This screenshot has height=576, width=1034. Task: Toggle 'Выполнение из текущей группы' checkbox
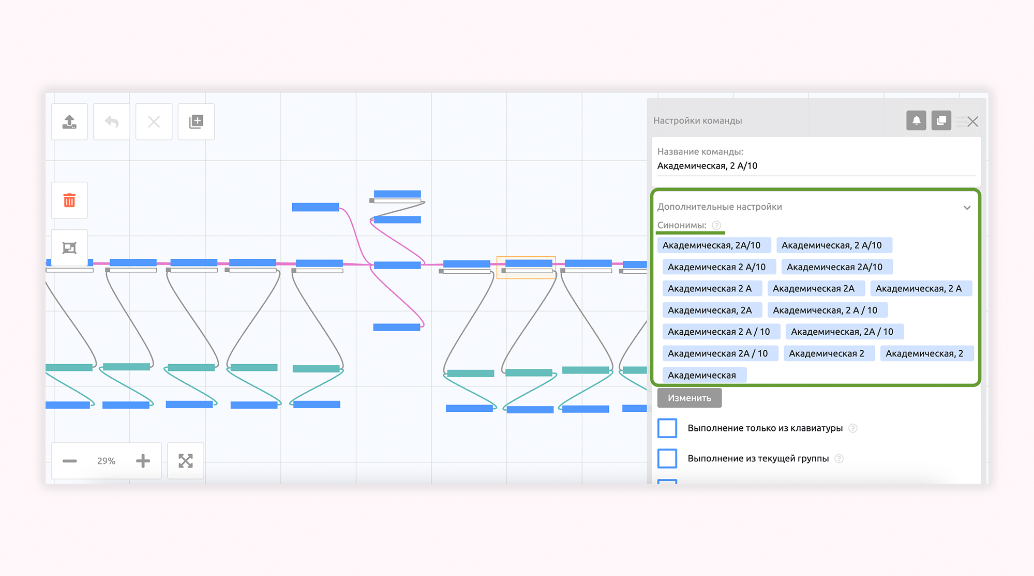click(x=667, y=459)
